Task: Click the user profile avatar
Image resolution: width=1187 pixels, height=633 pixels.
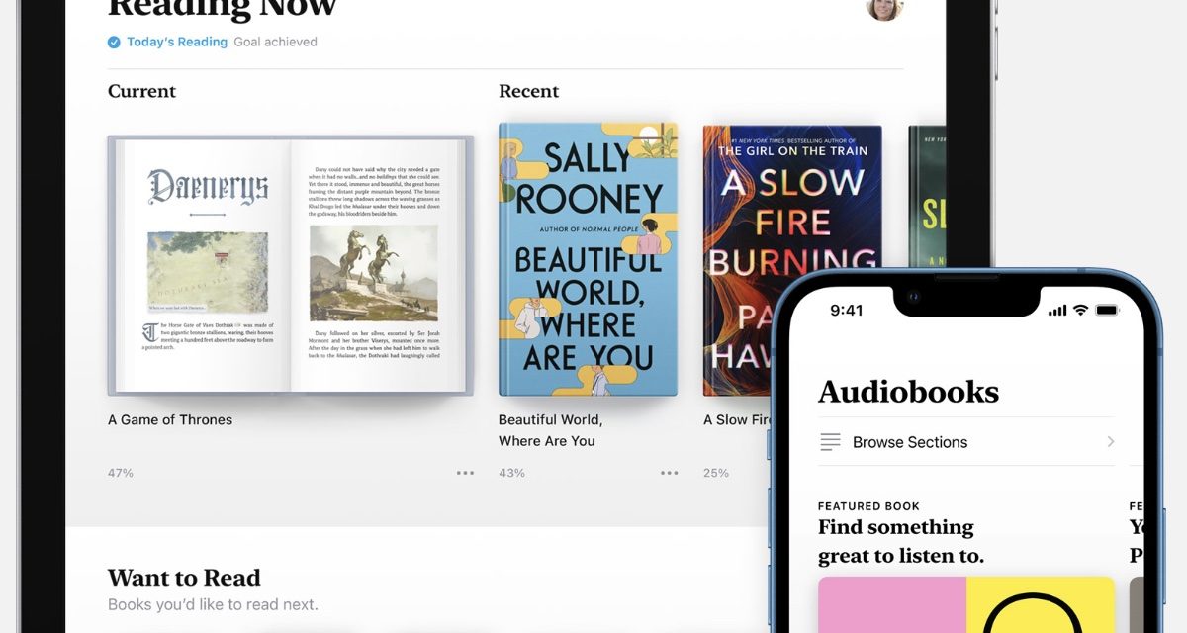Action: point(883,6)
